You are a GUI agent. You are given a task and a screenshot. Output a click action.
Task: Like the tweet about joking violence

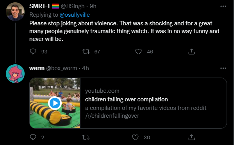coord(138,51)
